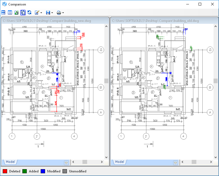219x176 pixels.
Task: Open layout list button in right pane
Action: 175,163
